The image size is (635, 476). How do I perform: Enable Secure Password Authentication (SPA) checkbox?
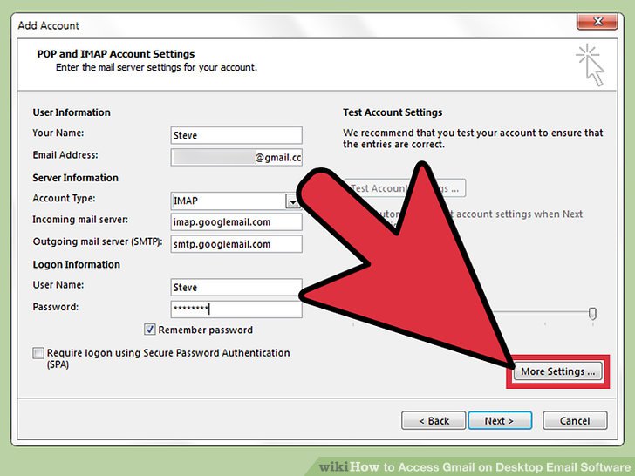coord(38,353)
